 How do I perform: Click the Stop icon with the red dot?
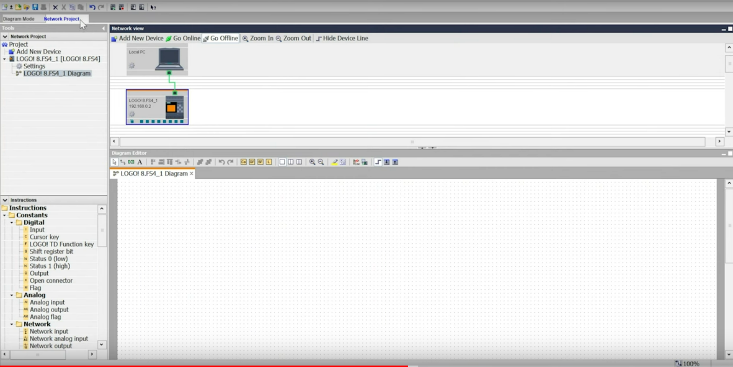(121, 7)
